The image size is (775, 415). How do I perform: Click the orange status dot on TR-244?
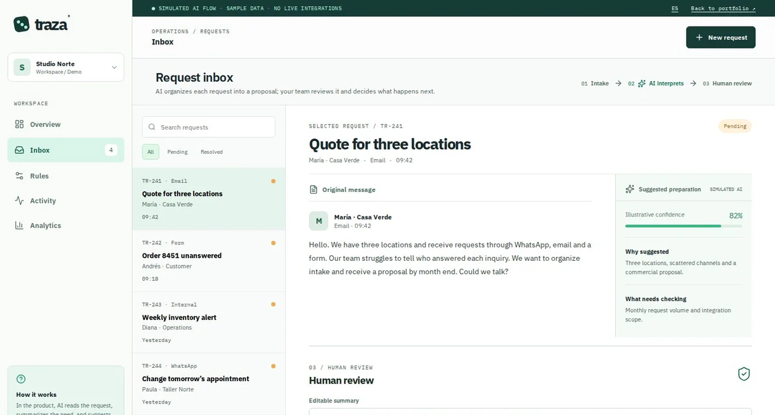274,366
